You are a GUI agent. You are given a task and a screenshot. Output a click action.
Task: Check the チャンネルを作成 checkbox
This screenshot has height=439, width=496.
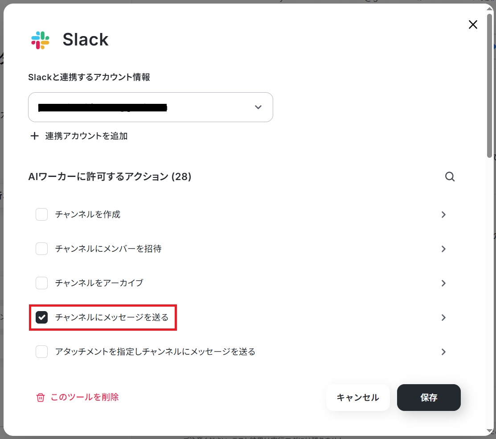click(x=42, y=214)
